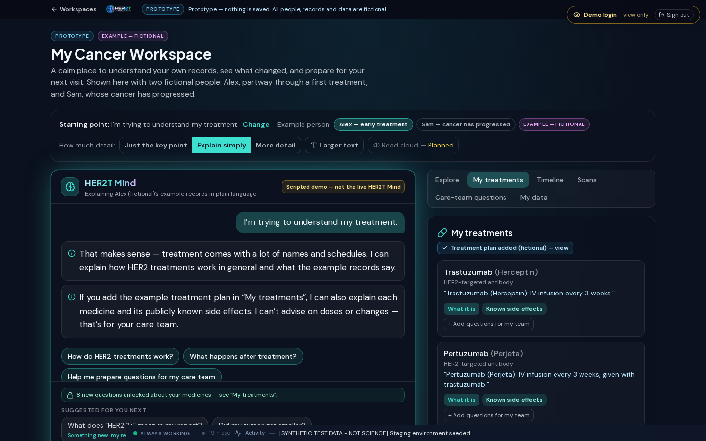Image resolution: width=706 pixels, height=441 pixels.
Task: Expand 'Known side effects' for Pertuzumab
Action: (514, 400)
